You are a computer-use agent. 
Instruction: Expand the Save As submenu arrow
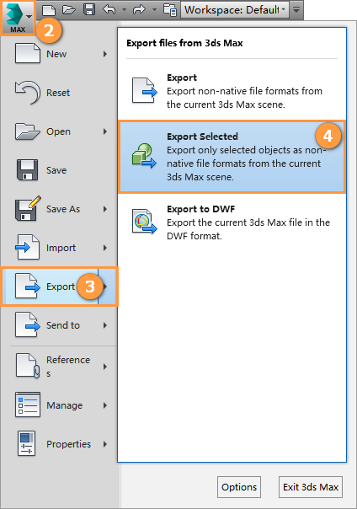[x=105, y=209]
